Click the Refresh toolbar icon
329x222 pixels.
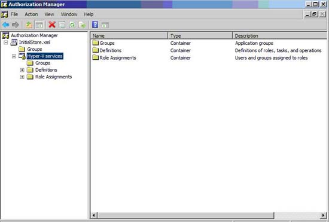coord(72,25)
